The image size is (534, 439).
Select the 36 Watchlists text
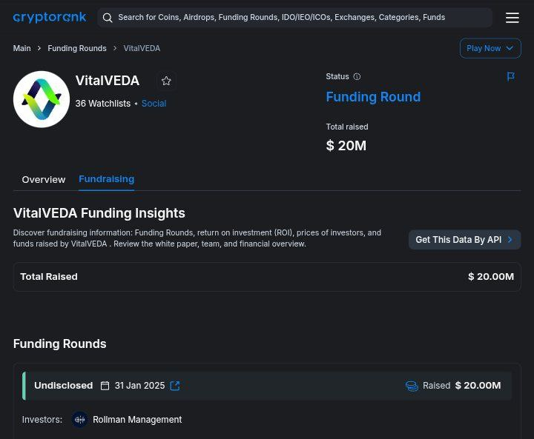pyautogui.click(x=103, y=104)
